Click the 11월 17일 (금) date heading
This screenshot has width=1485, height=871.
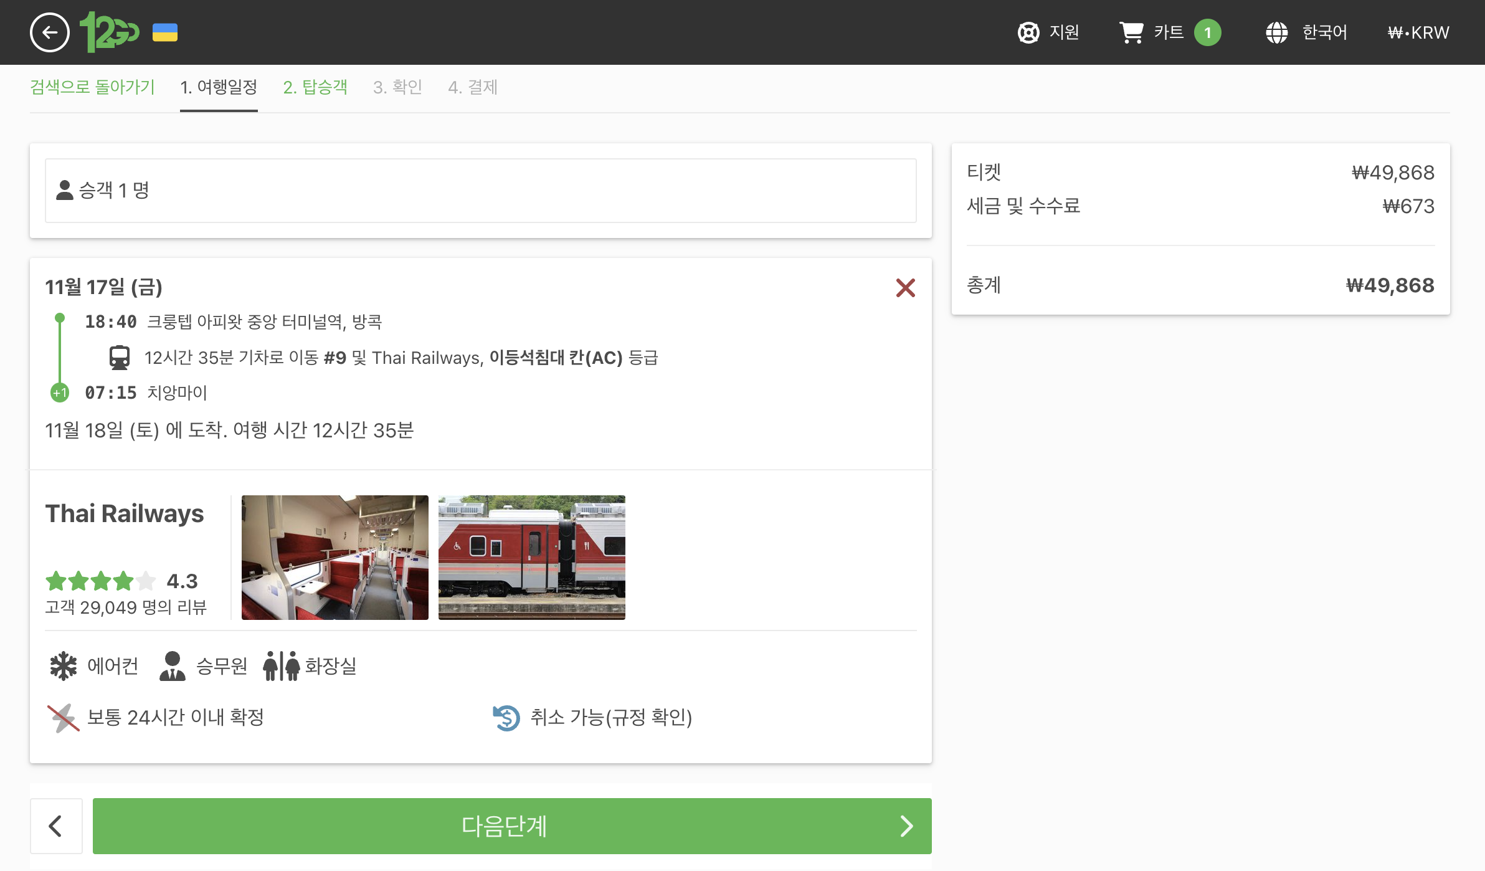pyautogui.click(x=103, y=287)
